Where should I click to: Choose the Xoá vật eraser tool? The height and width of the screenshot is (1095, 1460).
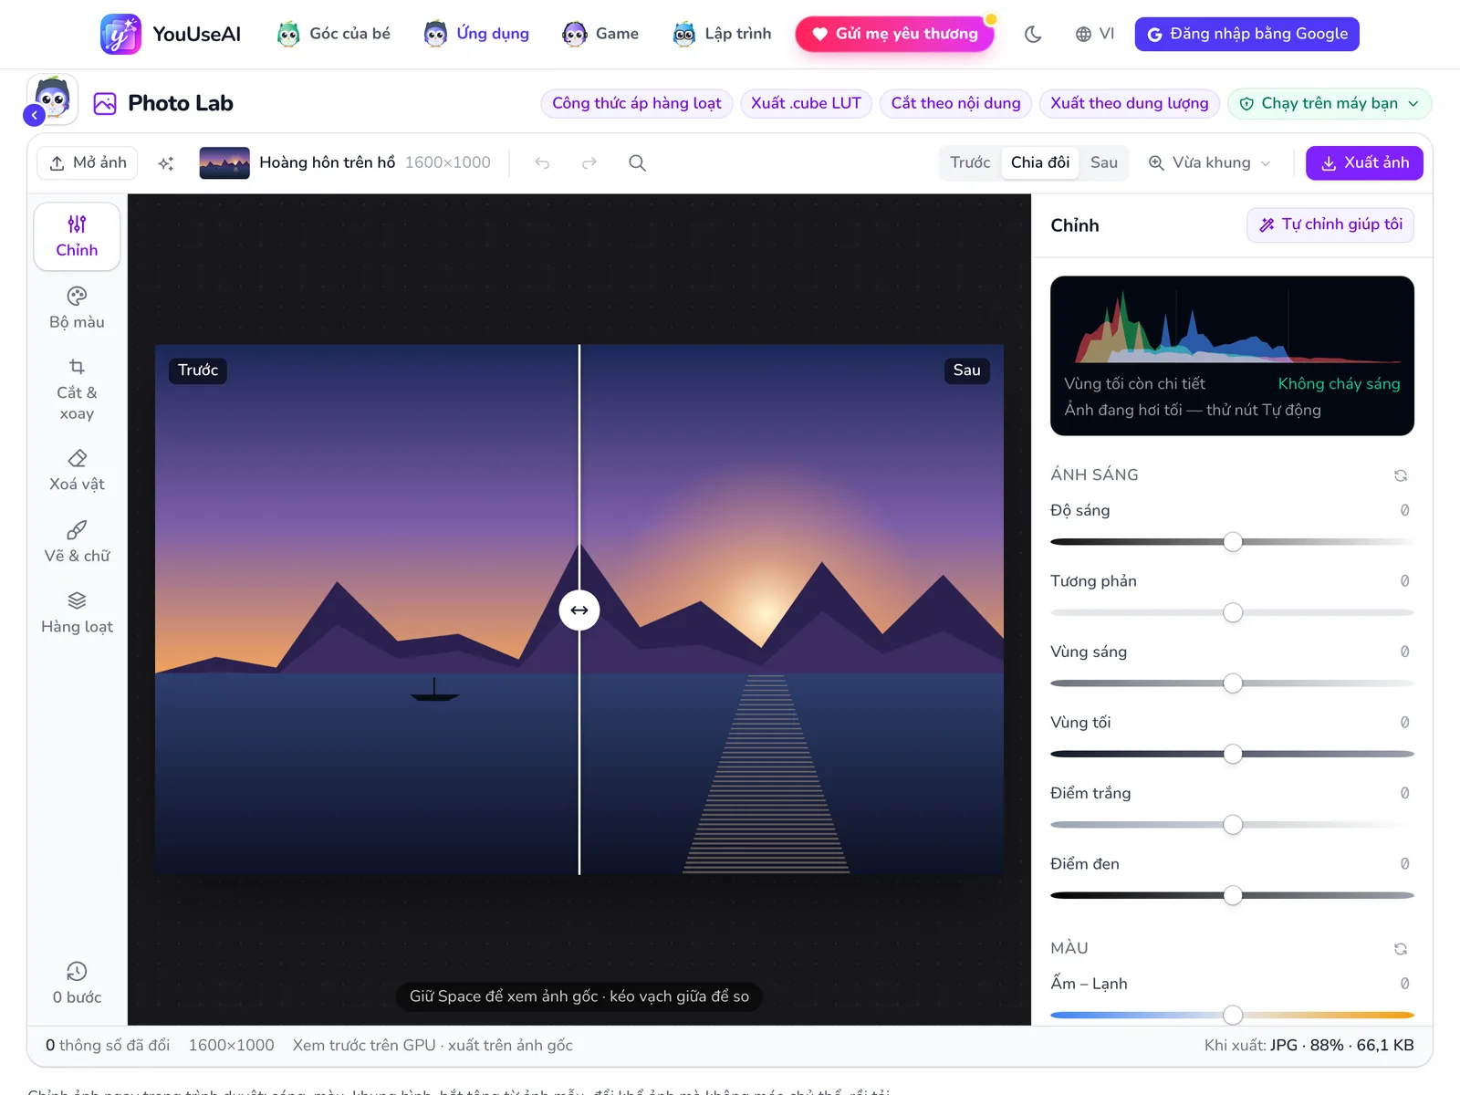click(x=77, y=471)
